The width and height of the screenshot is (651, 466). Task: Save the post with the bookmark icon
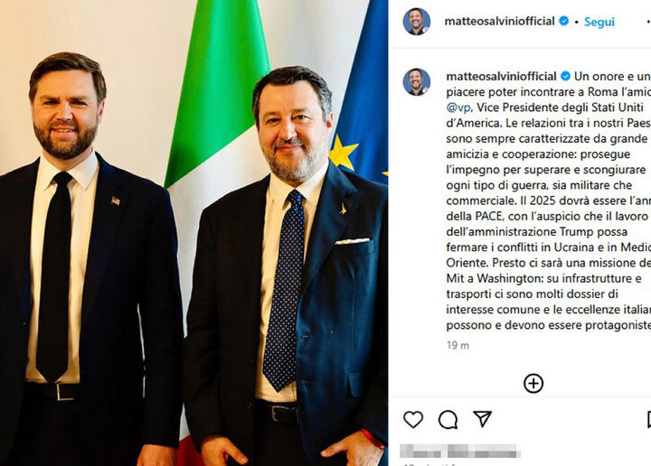point(649,420)
